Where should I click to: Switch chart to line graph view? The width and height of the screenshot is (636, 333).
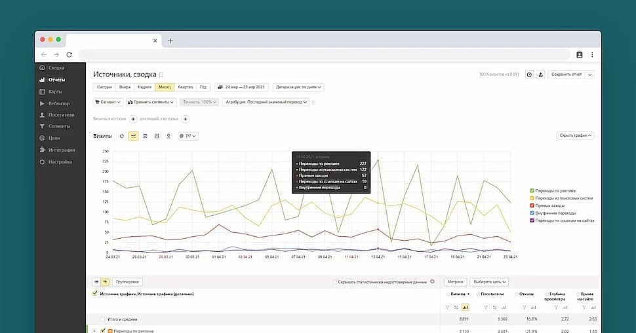(x=133, y=135)
